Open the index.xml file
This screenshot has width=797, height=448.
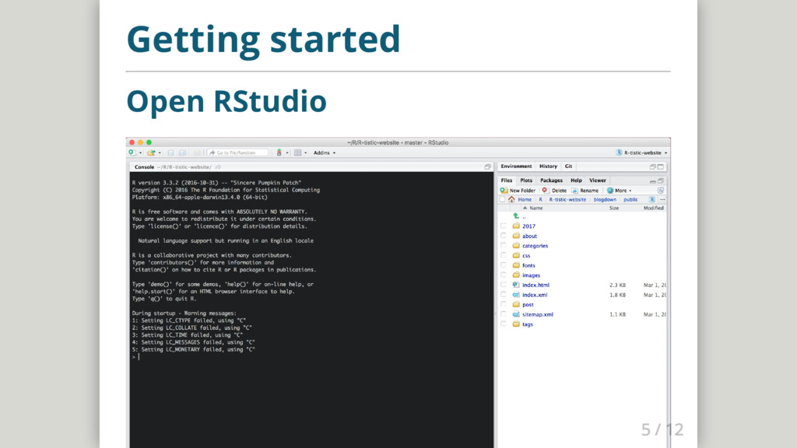pyautogui.click(x=535, y=295)
